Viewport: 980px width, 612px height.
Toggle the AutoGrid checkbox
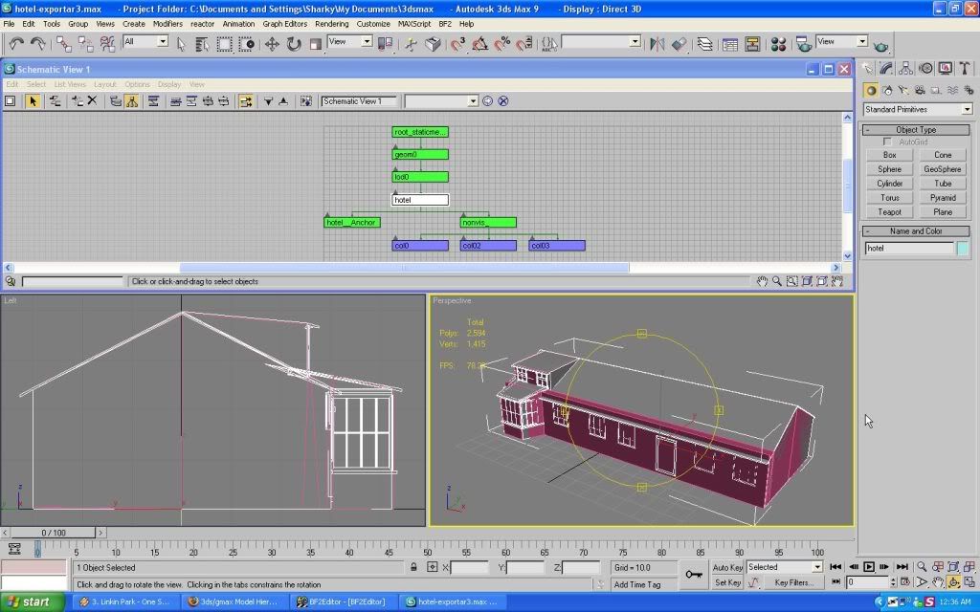887,142
